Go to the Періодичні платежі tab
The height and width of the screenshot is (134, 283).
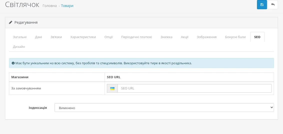136,37
